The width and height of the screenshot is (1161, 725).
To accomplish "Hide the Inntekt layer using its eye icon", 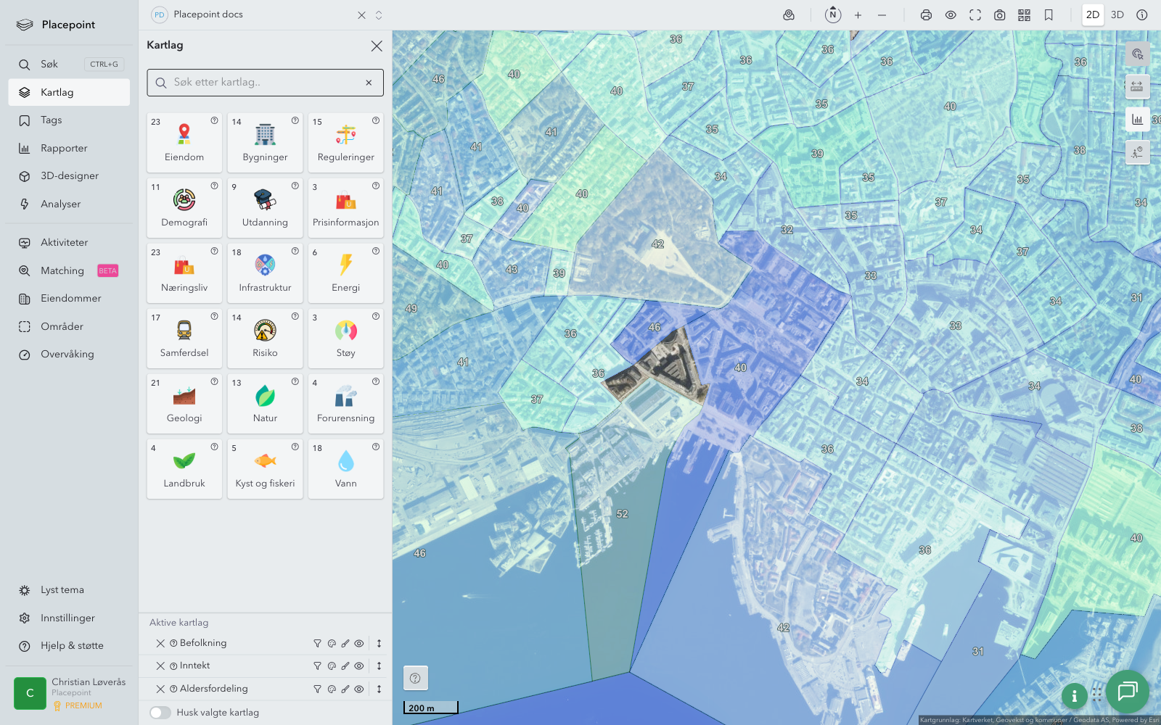I will click(359, 666).
